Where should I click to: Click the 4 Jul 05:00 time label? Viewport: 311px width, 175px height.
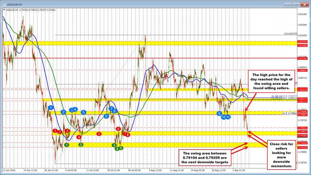pyautogui.click(x=71, y=170)
